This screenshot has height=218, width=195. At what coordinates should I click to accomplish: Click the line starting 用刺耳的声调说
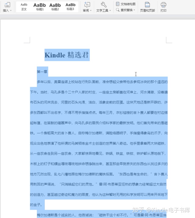click(x=98, y=184)
